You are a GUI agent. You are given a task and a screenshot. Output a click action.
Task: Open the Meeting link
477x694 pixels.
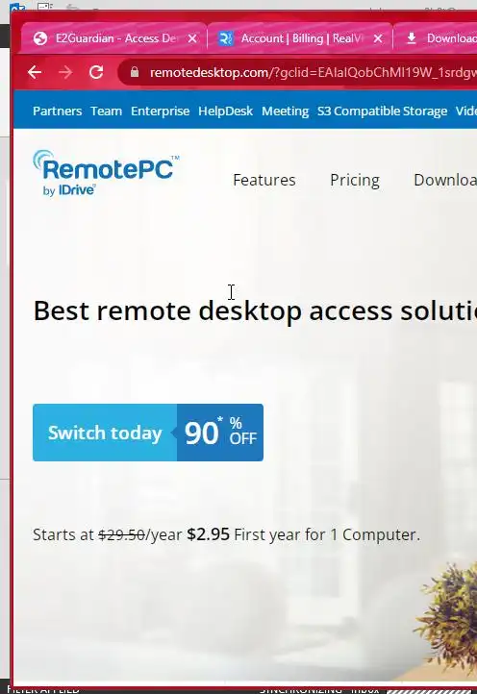[x=286, y=111]
